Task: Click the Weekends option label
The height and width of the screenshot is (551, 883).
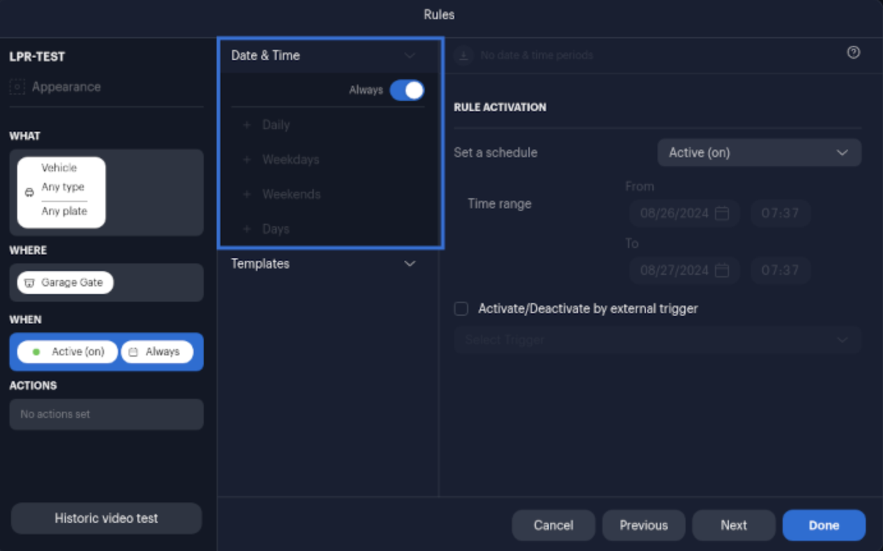Action: (x=291, y=194)
